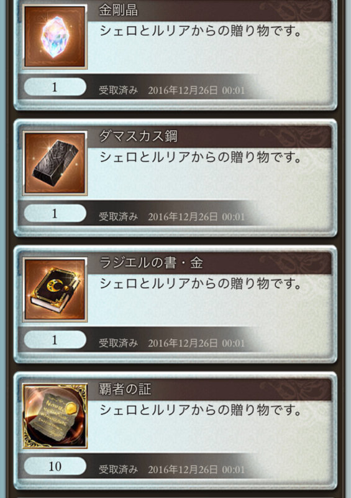The height and width of the screenshot is (498, 351).
Task: Click the received date on ラジエルの書・金 entry
Action: (x=196, y=343)
